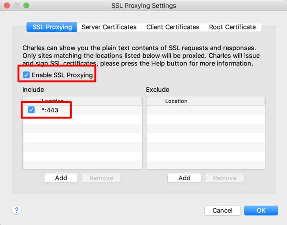The image size is (287, 225).
Task: Close the dialog with the red window button
Action: (x=7, y=5)
